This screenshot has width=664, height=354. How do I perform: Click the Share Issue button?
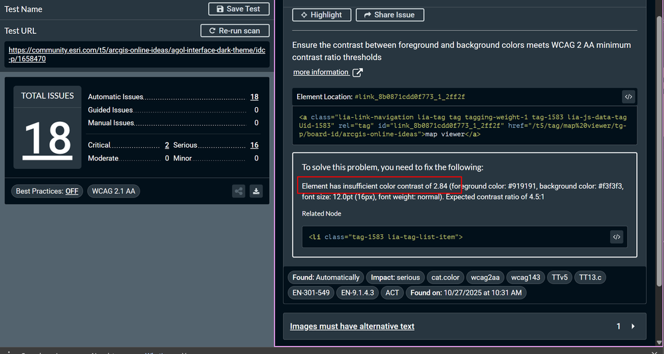[389, 15]
